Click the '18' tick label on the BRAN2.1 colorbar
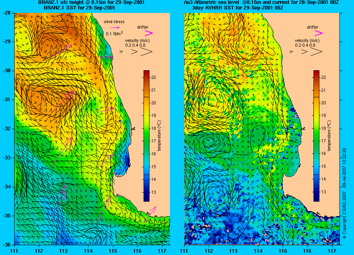354x255 pixels. pyautogui.click(x=154, y=128)
